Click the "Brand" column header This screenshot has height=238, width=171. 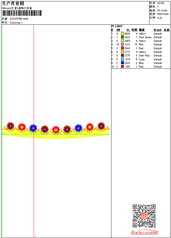pyautogui.click(x=157, y=30)
